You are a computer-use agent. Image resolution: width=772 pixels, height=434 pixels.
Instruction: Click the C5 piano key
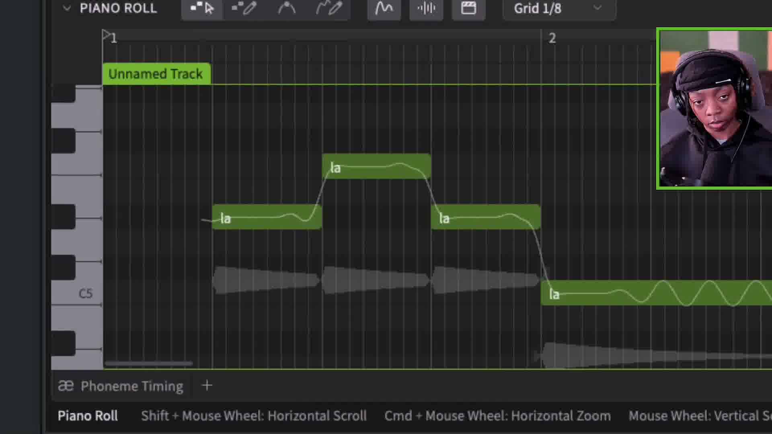coord(76,293)
